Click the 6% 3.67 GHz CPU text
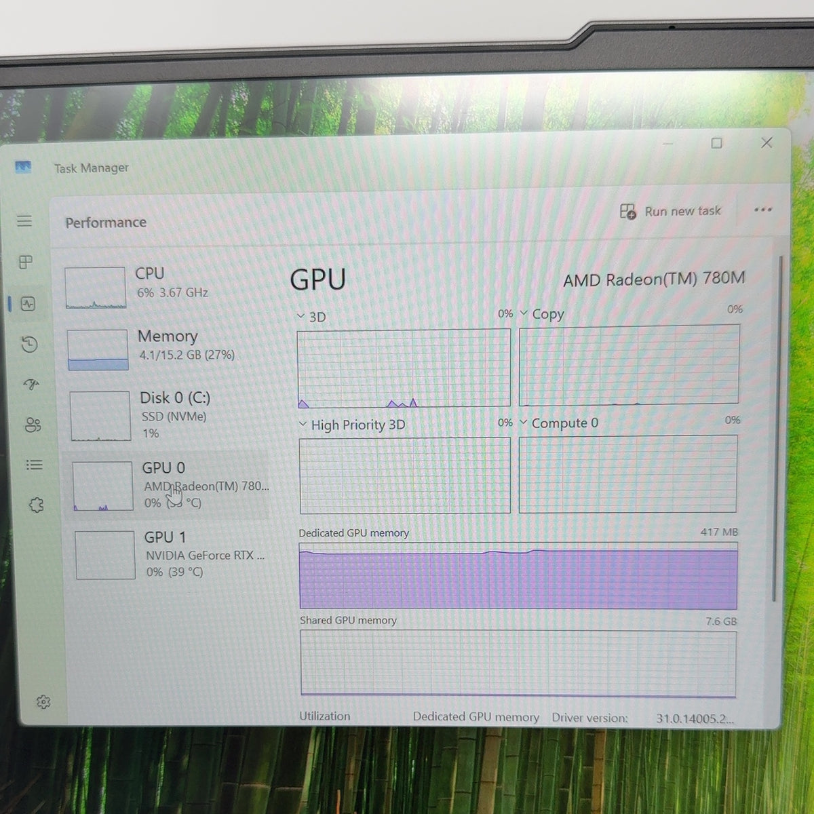The image size is (814, 814). [172, 293]
